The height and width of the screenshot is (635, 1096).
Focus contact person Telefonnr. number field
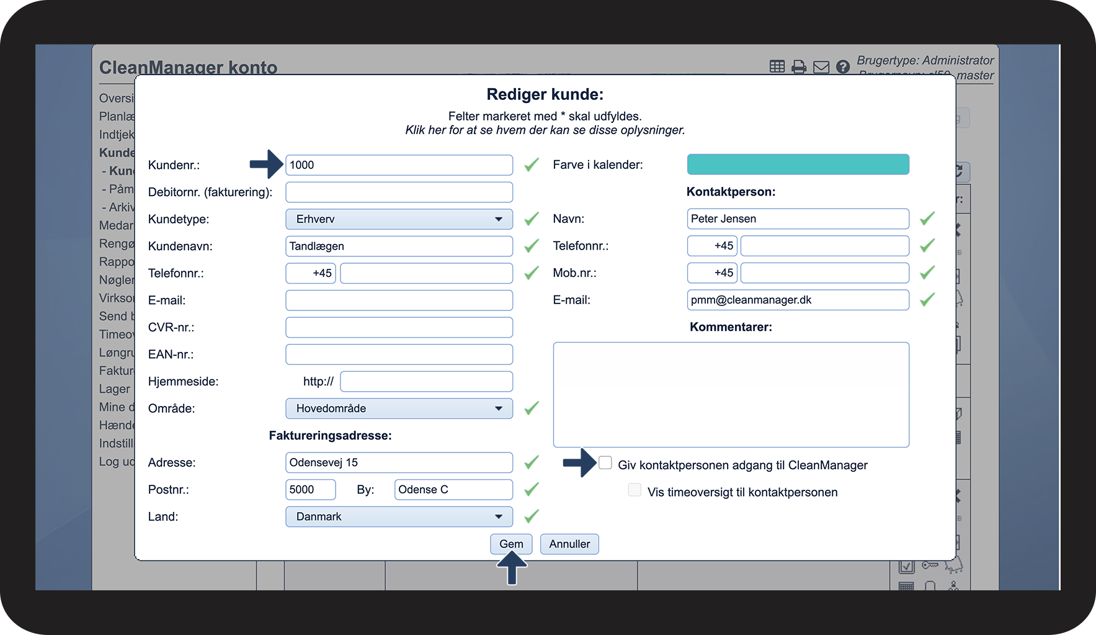click(825, 246)
